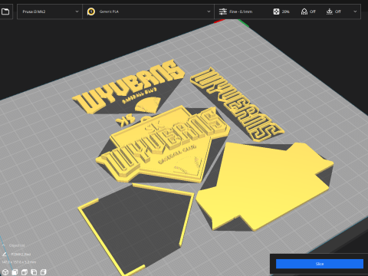The image size is (368, 276).
Task: Switch to the top view icon
Action: click(25, 272)
